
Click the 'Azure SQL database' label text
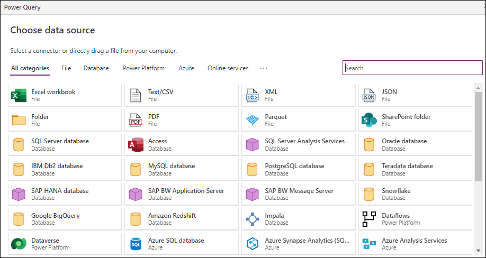point(176,241)
